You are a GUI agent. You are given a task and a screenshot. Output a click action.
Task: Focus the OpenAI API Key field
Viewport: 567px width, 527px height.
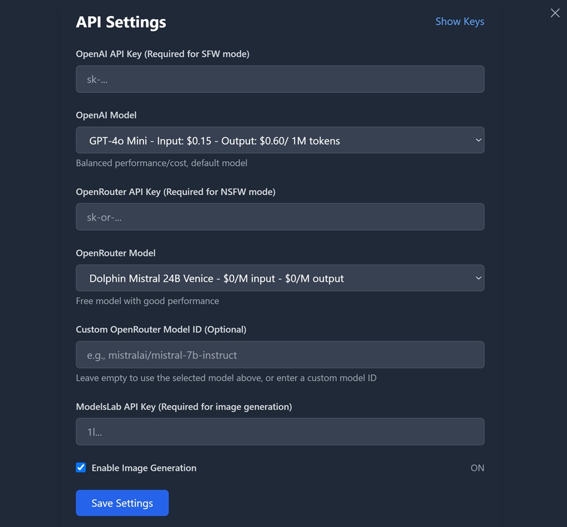coord(280,79)
